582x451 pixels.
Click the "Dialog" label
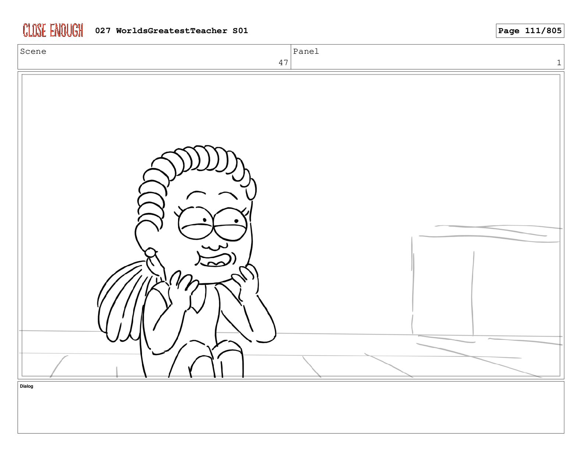[x=26, y=386]
